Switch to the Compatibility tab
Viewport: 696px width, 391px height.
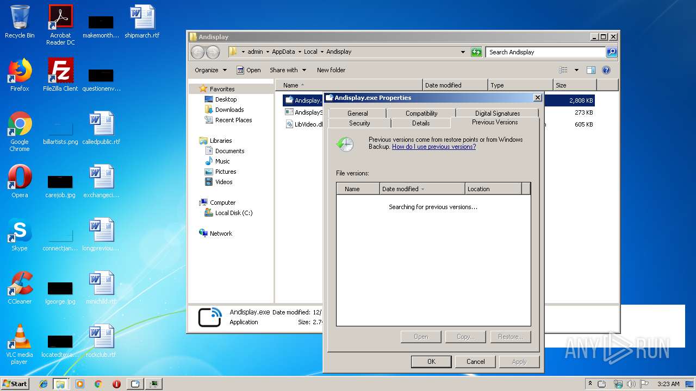click(421, 113)
